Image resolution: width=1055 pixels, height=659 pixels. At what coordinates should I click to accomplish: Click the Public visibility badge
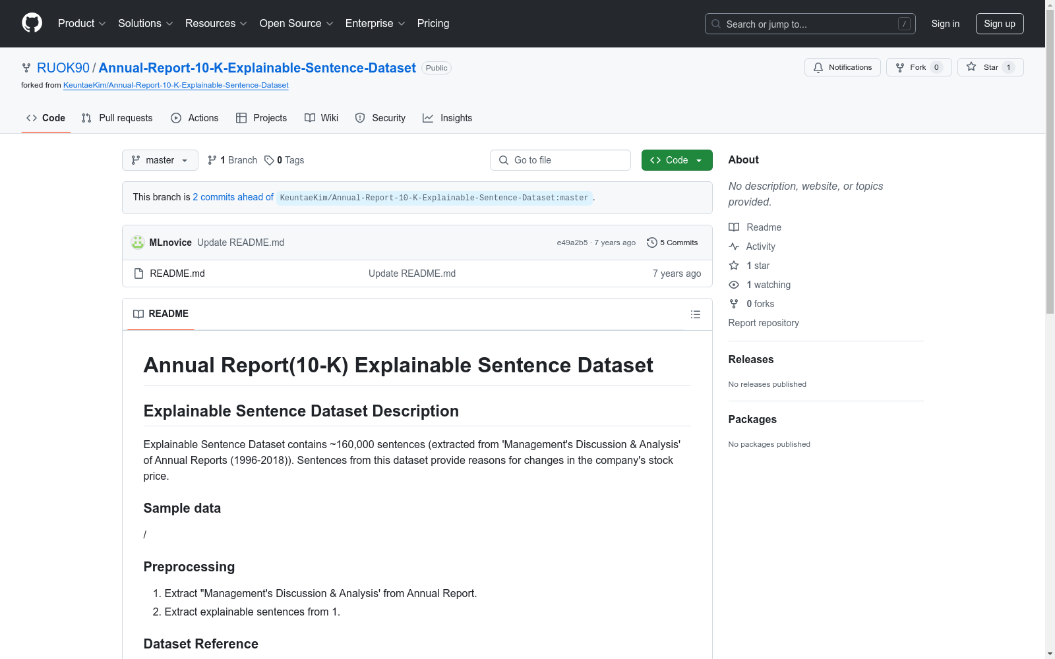(x=437, y=68)
